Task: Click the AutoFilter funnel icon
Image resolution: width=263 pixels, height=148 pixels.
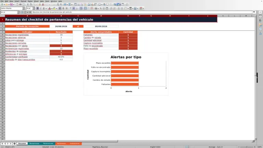Action: (x=85, y=4)
